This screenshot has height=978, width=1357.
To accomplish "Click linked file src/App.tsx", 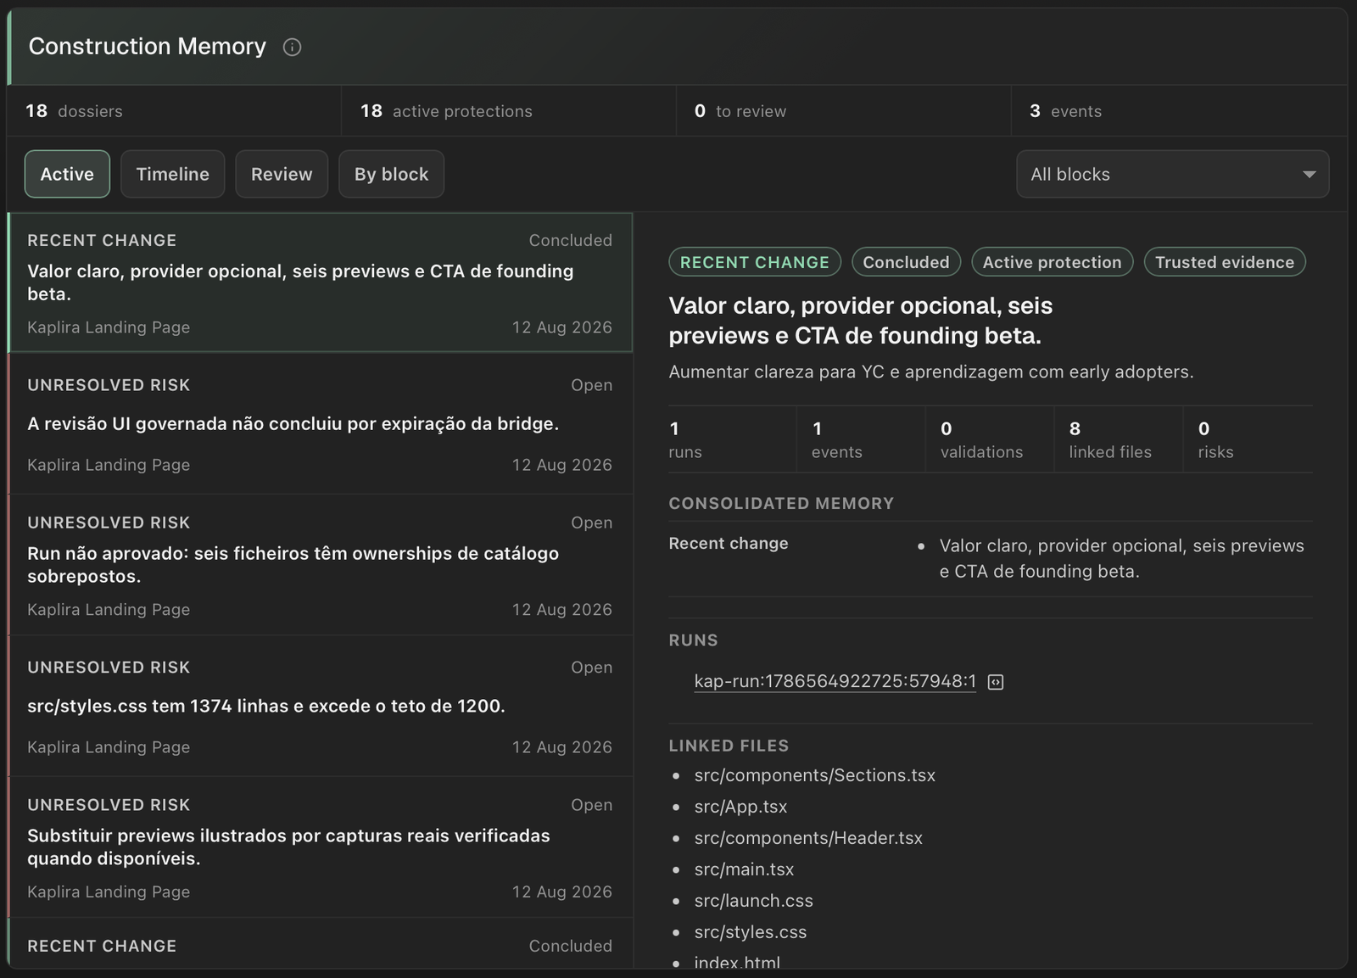I will coord(740,807).
